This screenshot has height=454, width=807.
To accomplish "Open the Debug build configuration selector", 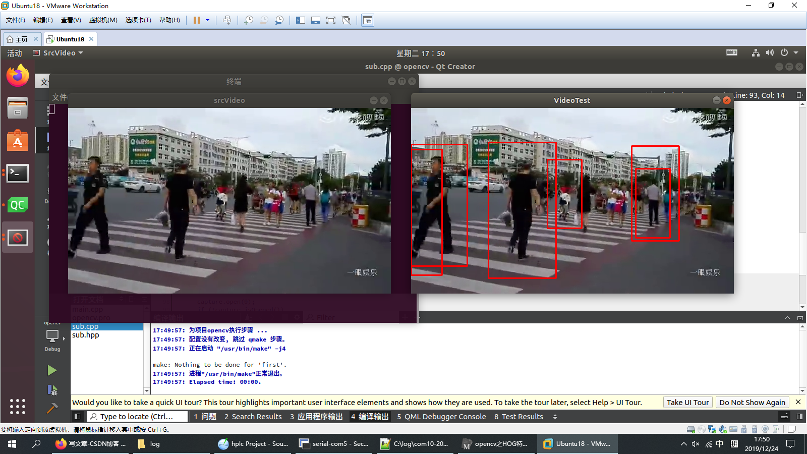I will coord(51,337).
